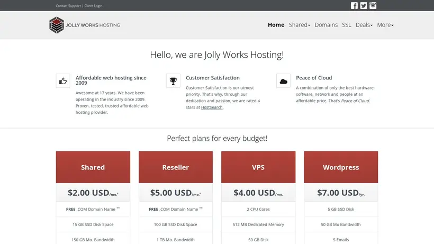Screen dimensions: 434x244
Task: Click the $4.00 USD price
Action: 258,193
